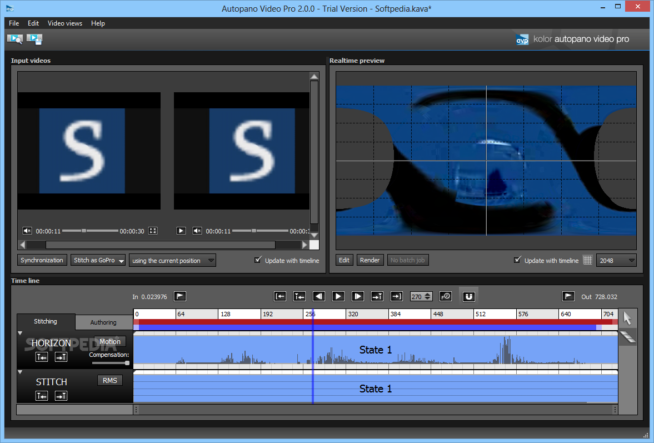Go to previous state in HORIZON track

click(42, 357)
